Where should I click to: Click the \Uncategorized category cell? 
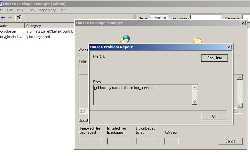click(x=38, y=37)
